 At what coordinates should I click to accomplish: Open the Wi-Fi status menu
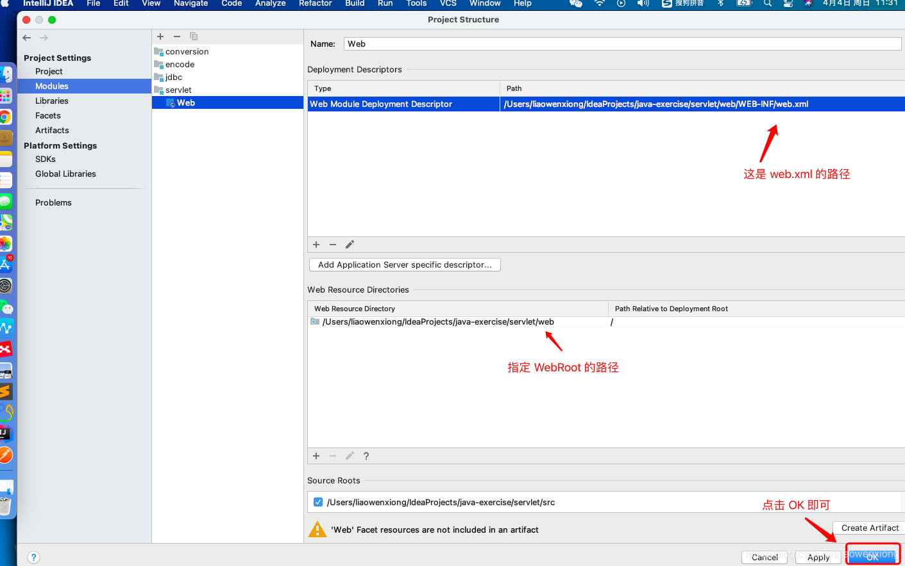point(600,3)
